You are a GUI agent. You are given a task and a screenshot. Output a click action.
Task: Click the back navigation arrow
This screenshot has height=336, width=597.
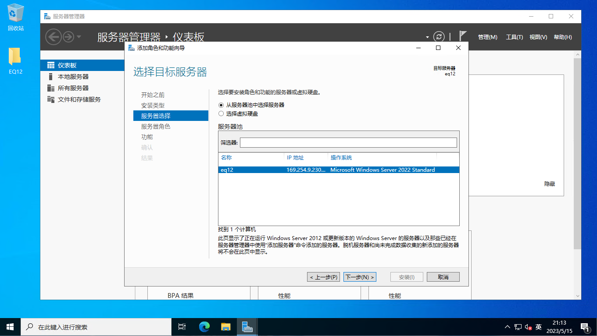[54, 37]
